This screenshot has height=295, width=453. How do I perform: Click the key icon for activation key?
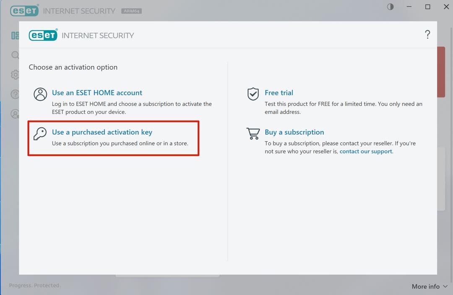coord(40,134)
